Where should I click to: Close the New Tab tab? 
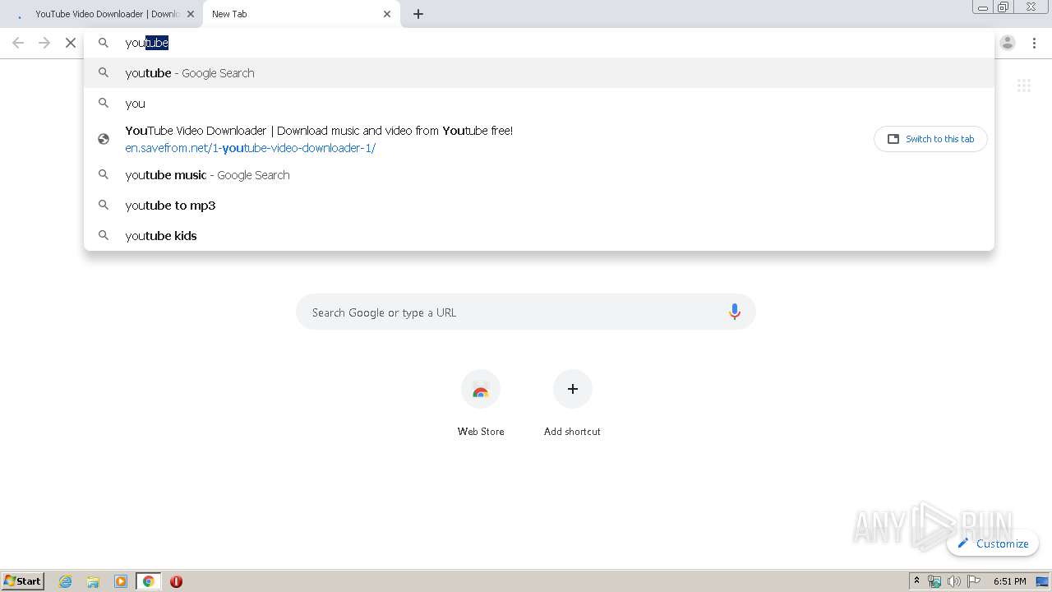387,14
